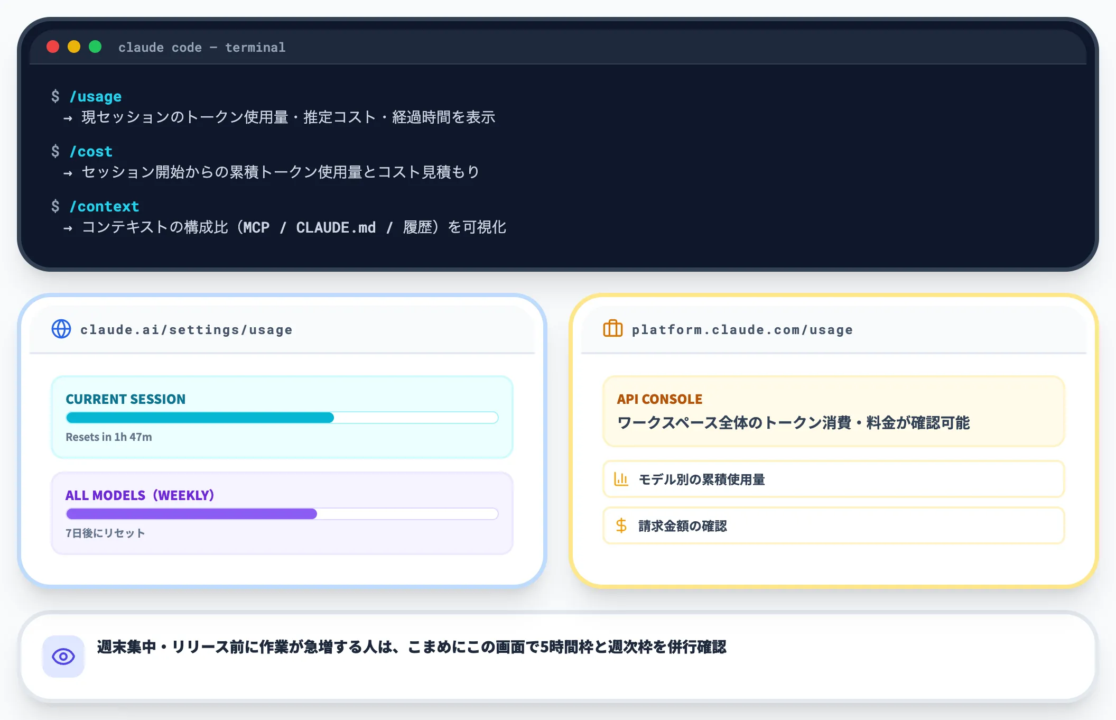Select the ワークスペース全体のトークン消費 description
Image resolution: width=1116 pixels, height=720 pixels.
pos(794,423)
